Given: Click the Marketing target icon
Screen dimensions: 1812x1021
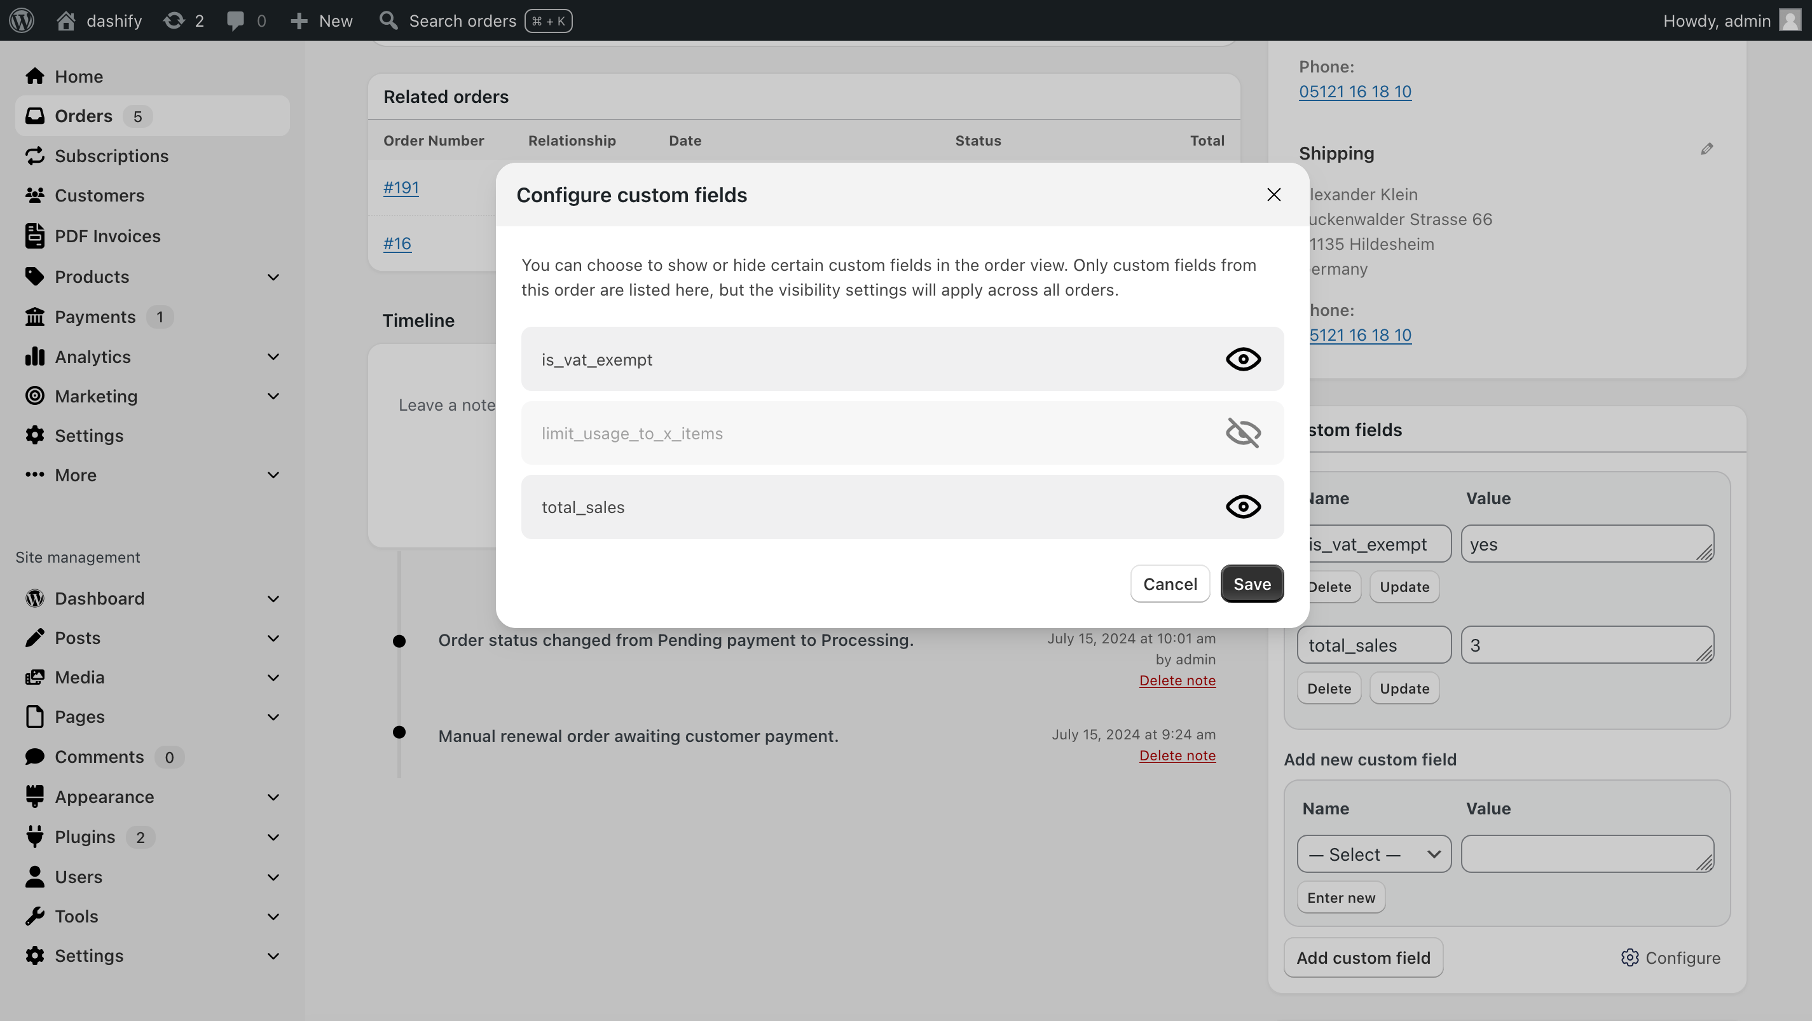Looking at the screenshot, I should [x=34, y=396].
